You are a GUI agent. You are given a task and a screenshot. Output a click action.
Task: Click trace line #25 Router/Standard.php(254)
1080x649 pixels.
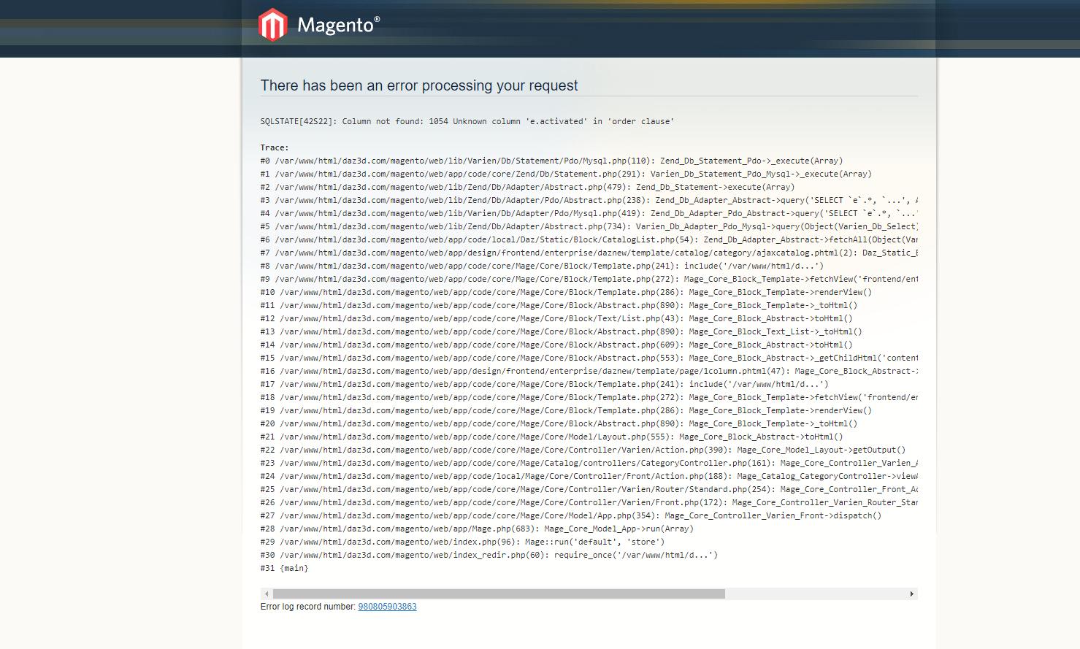pos(589,489)
